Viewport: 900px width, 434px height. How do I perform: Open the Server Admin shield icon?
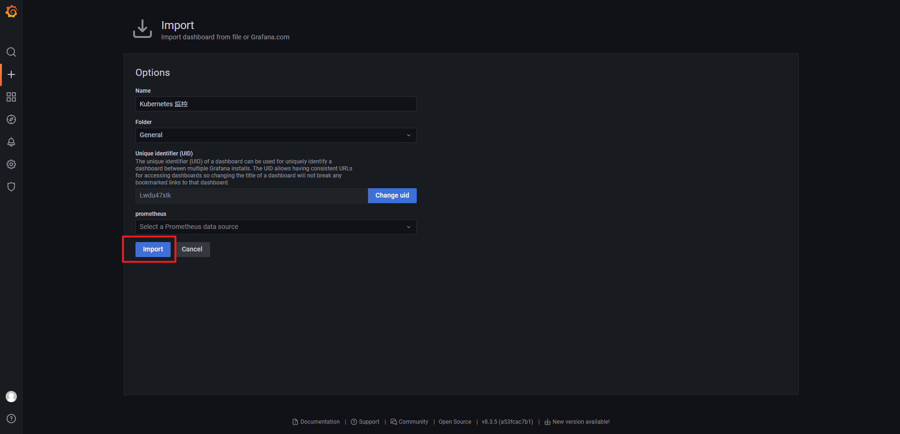(11, 187)
